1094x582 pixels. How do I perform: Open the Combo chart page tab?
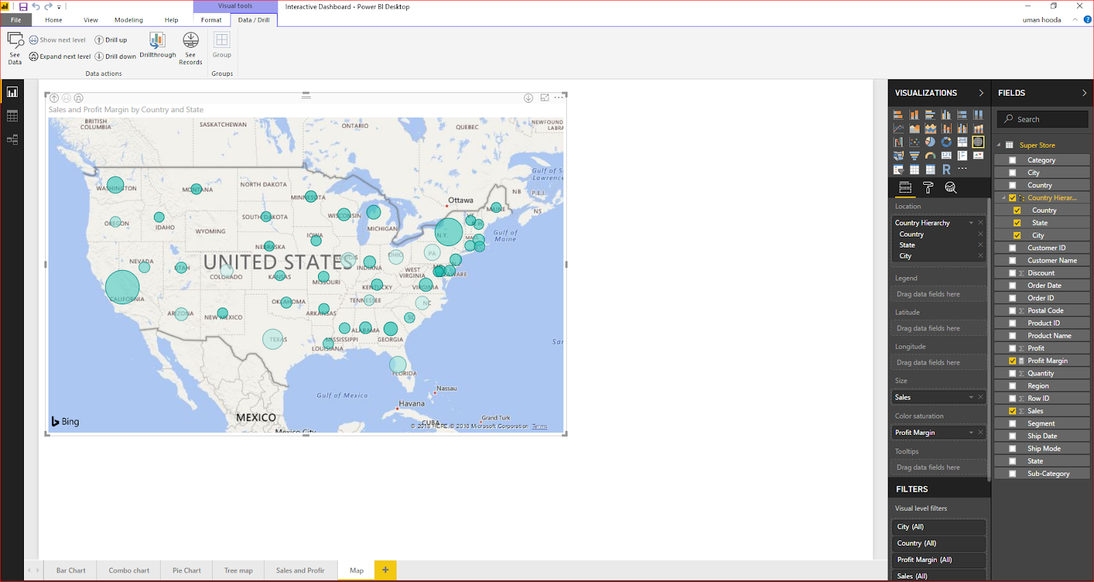(x=129, y=570)
